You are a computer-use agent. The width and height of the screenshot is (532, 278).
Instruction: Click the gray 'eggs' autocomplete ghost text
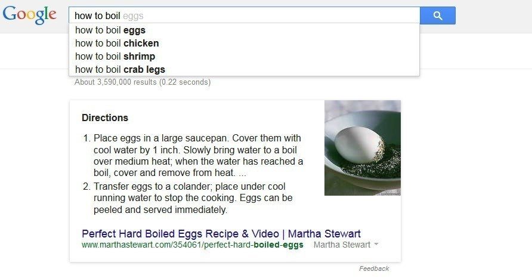133,16
